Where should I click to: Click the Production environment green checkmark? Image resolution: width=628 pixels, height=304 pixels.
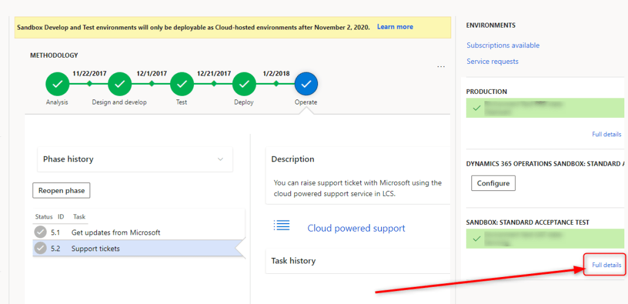(x=476, y=108)
